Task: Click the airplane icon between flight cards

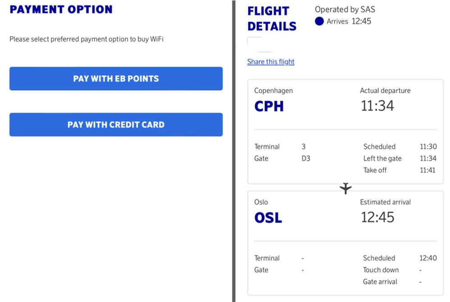Action: 345,188
